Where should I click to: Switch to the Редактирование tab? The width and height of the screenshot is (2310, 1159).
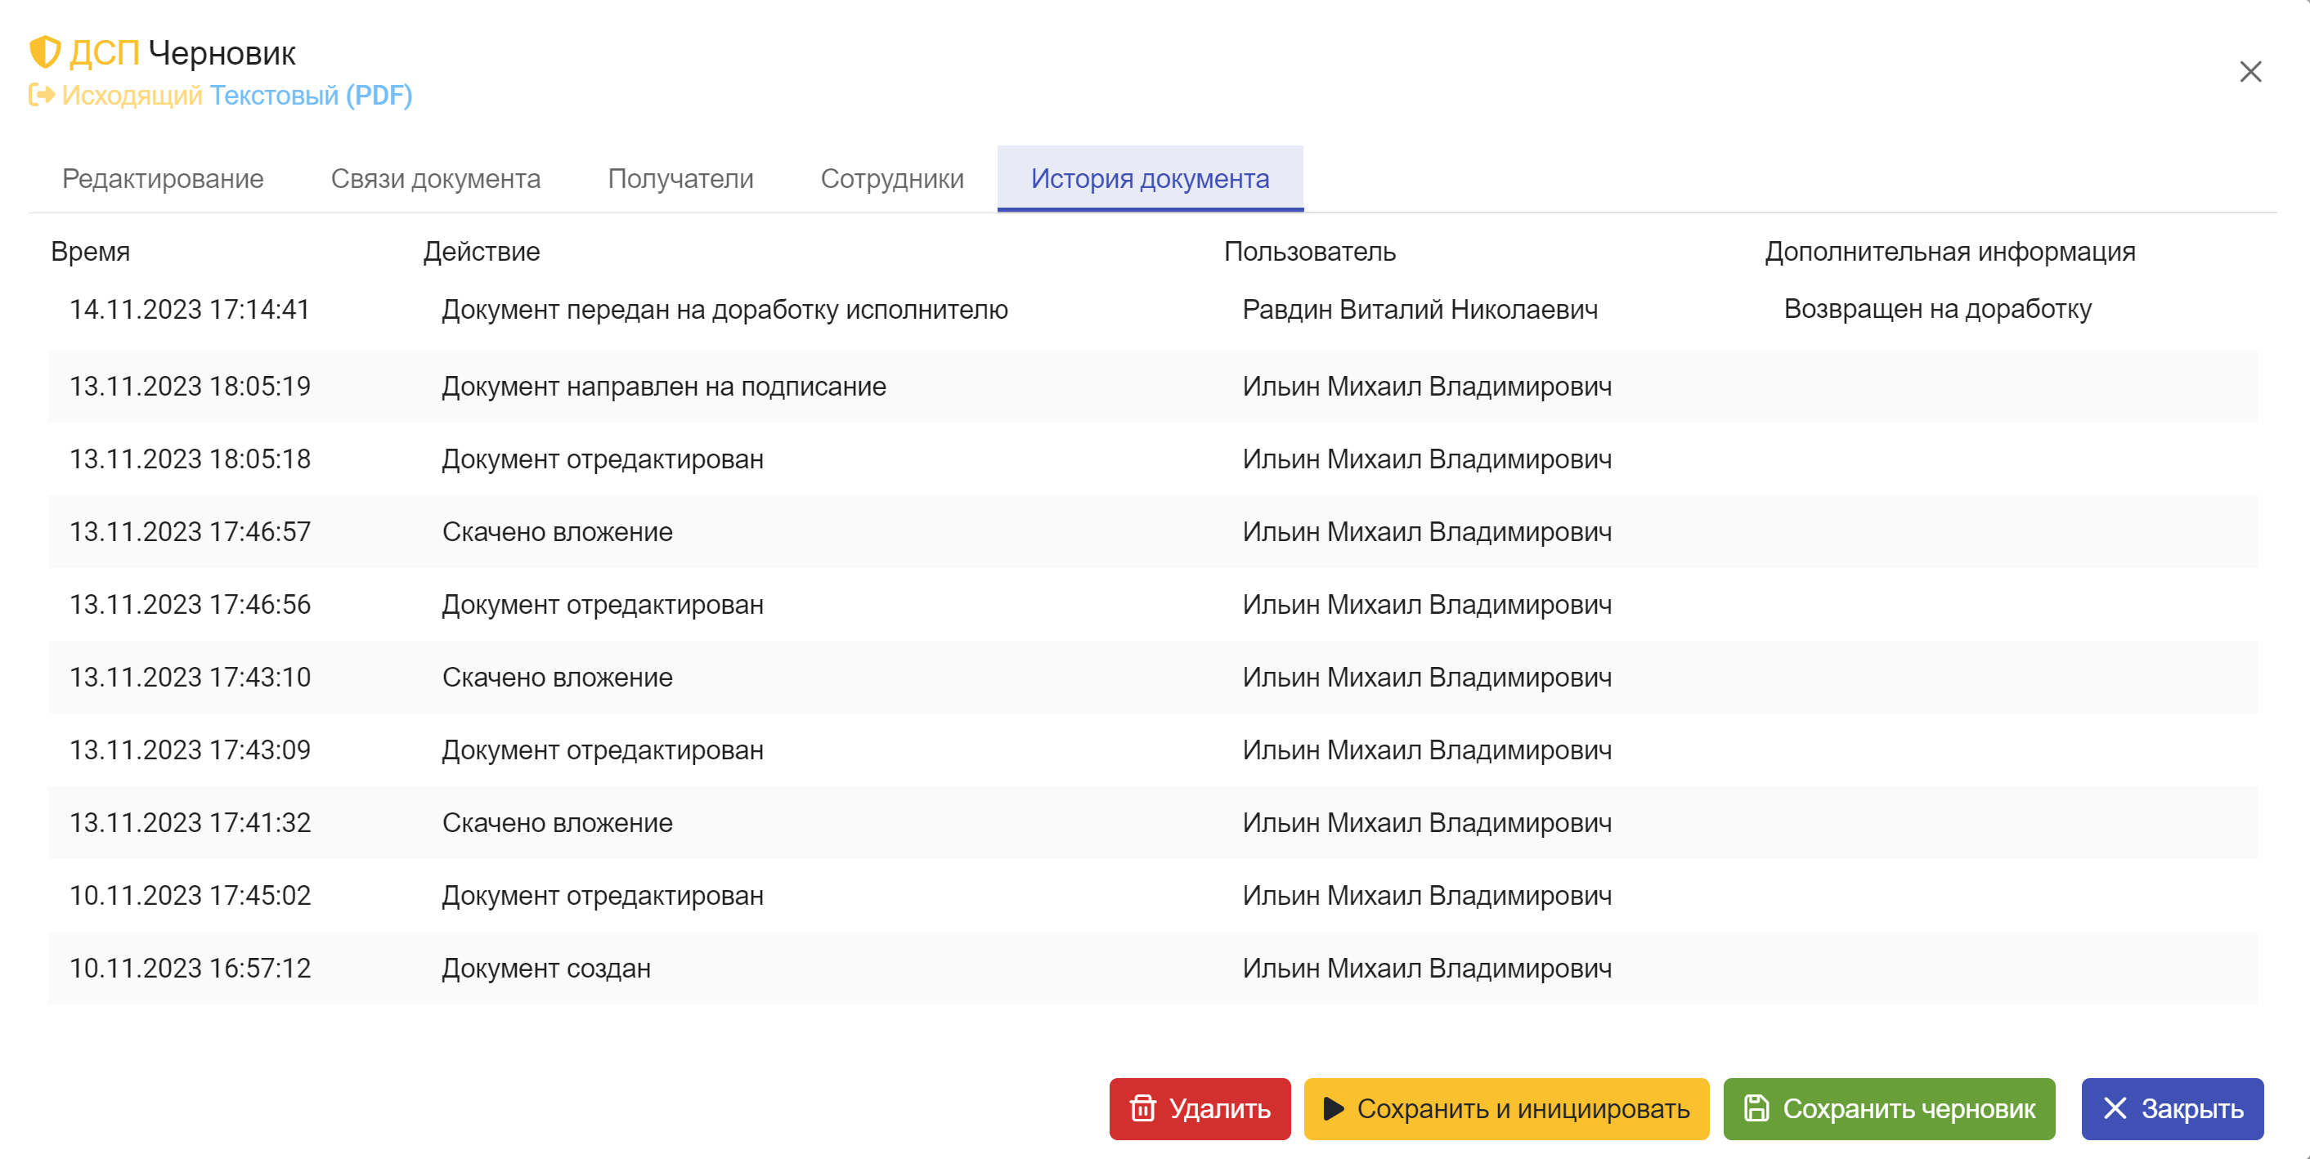tap(162, 178)
